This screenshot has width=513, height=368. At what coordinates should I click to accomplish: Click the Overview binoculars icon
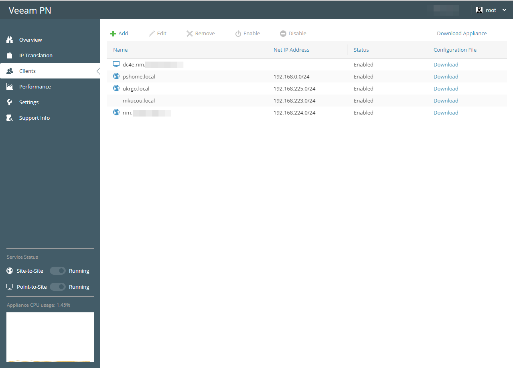[x=10, y=40]
